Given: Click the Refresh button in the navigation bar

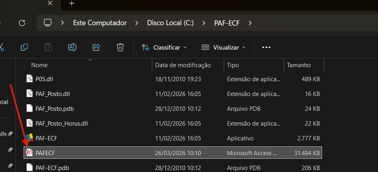Looking at the screenshot, I should pyautogui.click(x=22, y=23).
